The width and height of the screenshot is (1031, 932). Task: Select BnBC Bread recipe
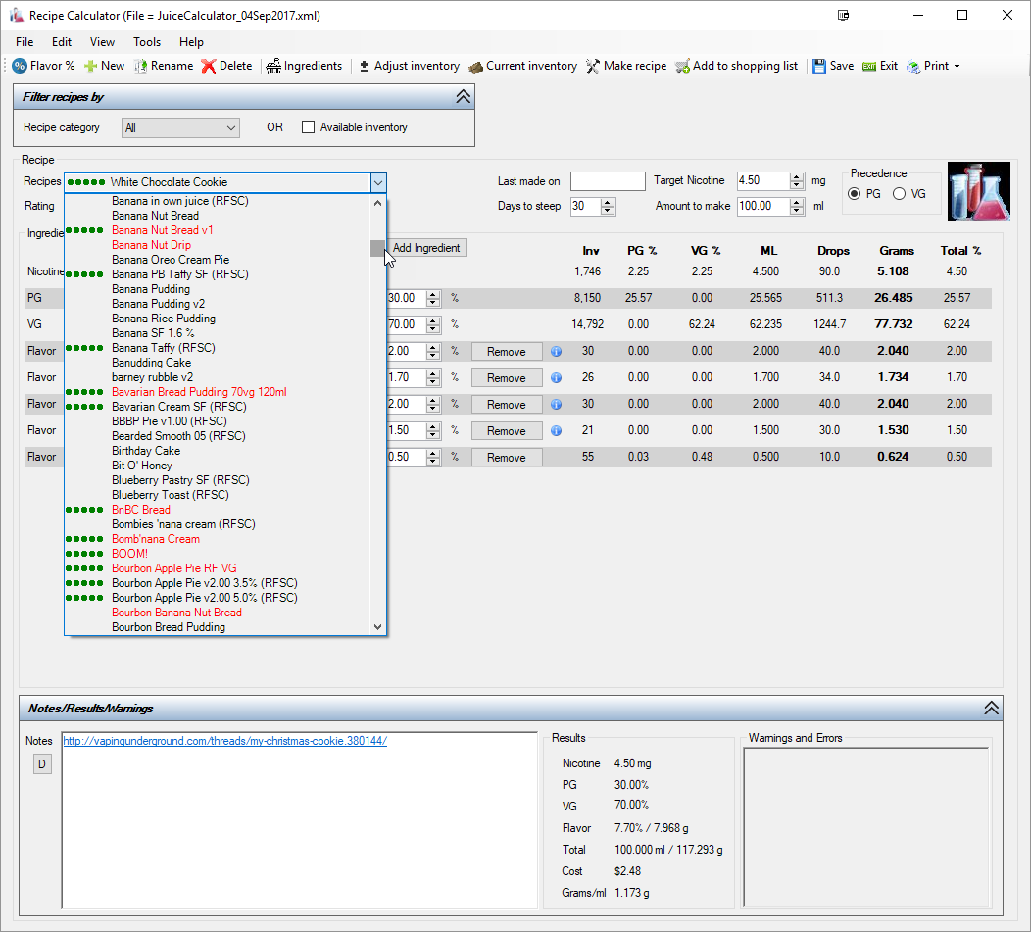coord(141,510)
